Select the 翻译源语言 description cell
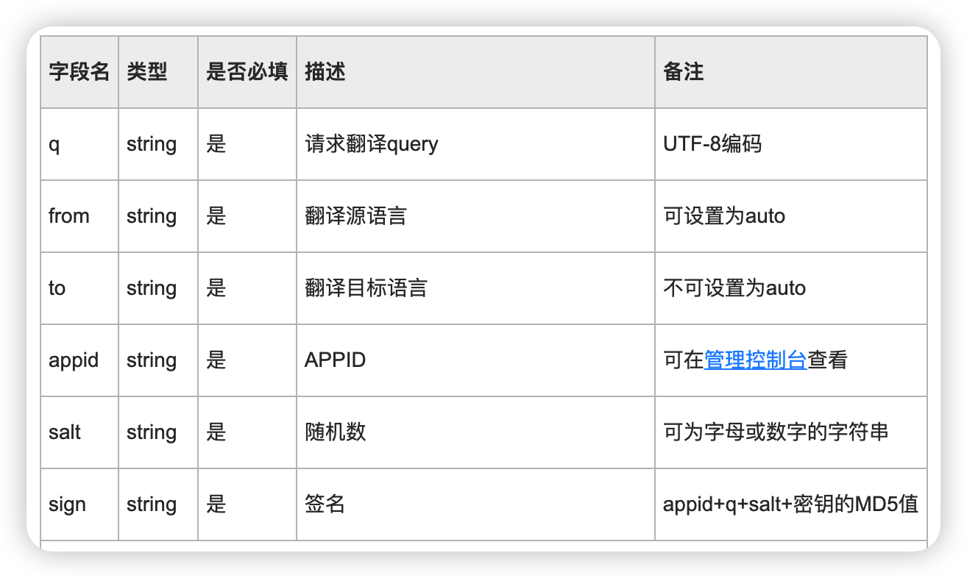 [x=355, y=216]
